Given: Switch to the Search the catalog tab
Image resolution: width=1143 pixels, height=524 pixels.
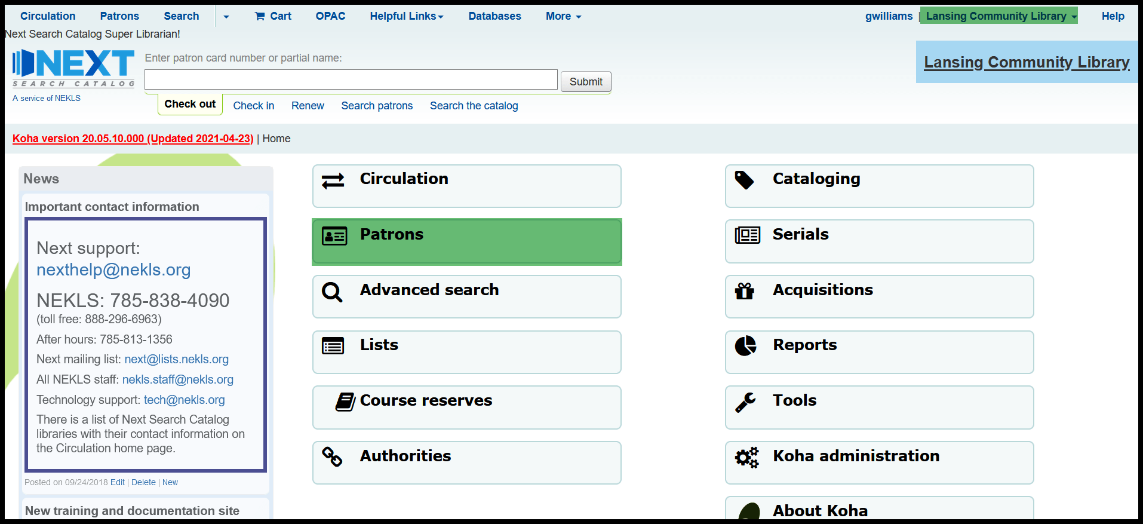Looking at the screenshot, I should (474, 106).
